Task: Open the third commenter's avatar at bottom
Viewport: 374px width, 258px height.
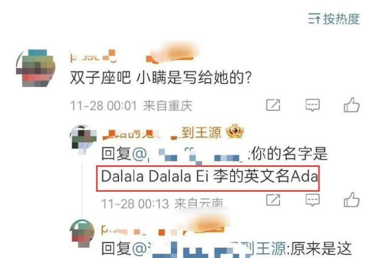Action: pyautogui.click(x=82, y=233)
